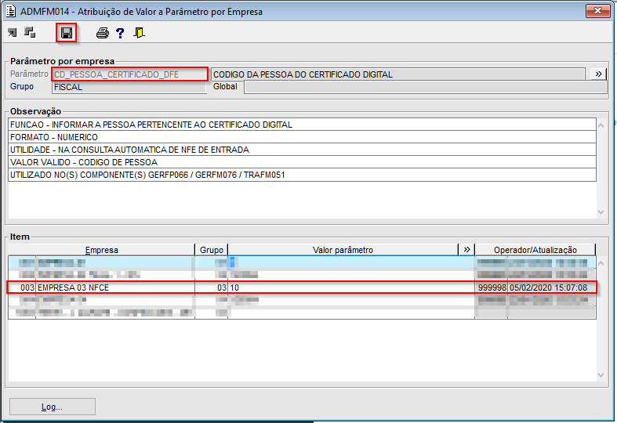Click the Empresa column header

101,250
